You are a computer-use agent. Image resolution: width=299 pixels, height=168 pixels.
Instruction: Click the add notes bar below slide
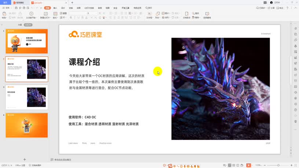point(61,160)
